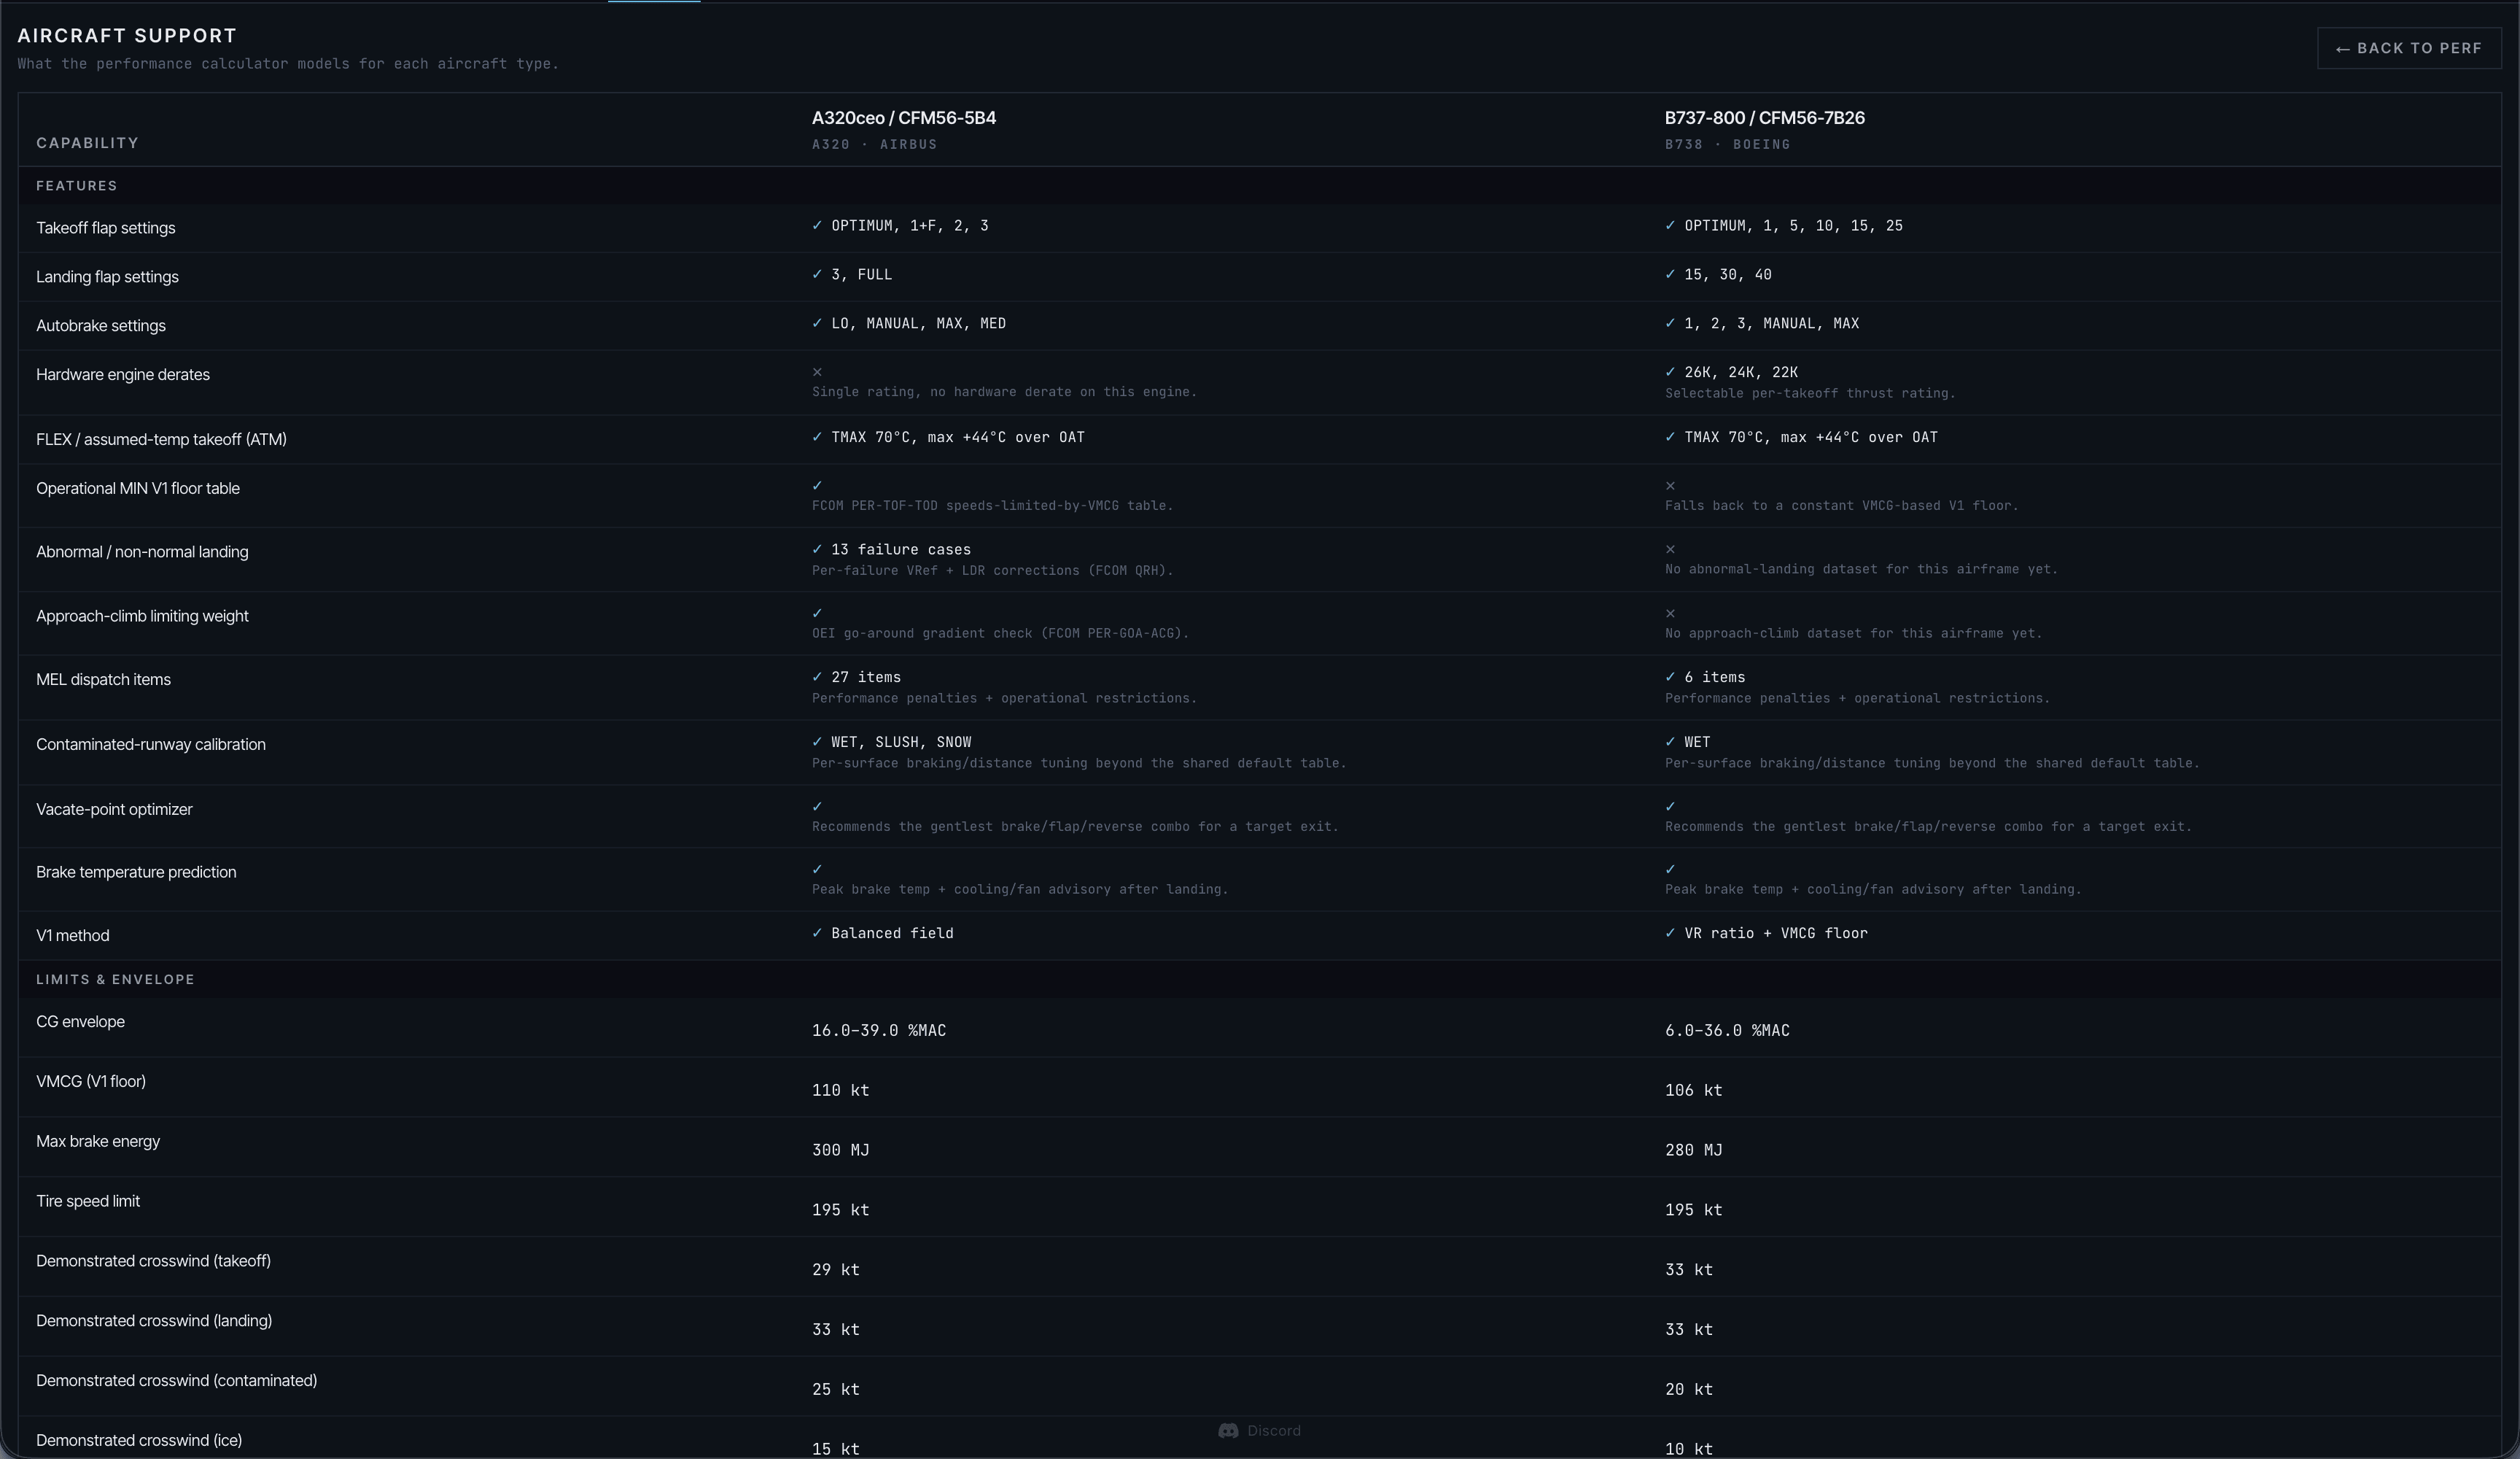
Task: Click the 6 items MEL value
Action: coord(1714,678)
